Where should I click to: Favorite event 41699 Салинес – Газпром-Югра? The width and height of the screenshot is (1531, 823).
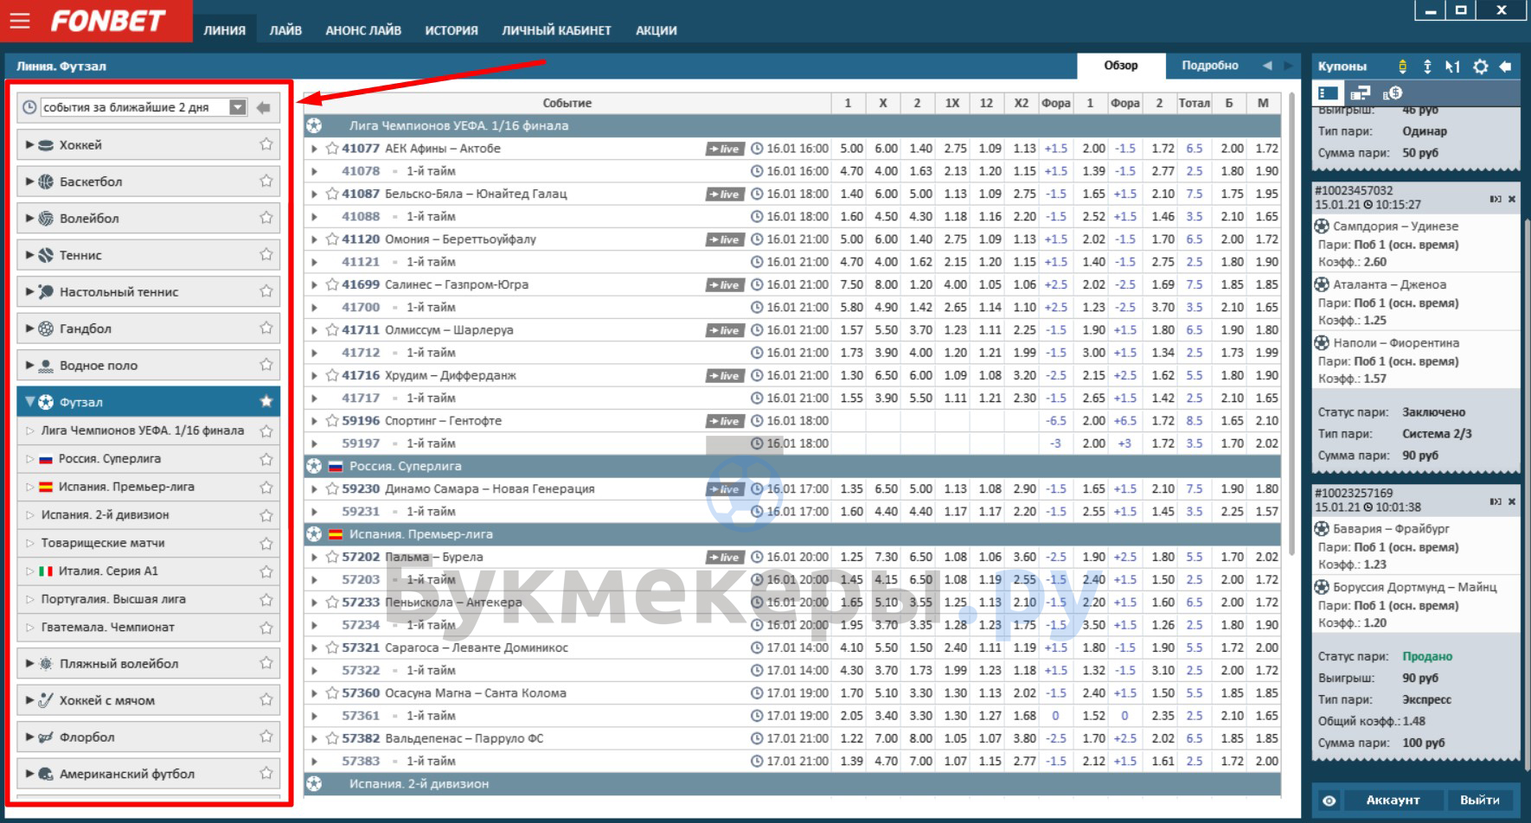[x=331, y=284]
